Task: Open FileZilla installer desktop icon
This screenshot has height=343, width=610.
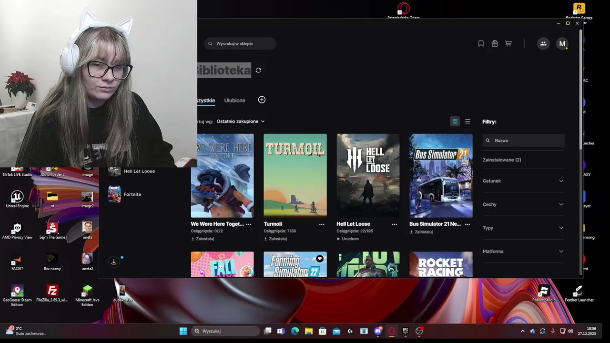Action: [x=52, y=294]
